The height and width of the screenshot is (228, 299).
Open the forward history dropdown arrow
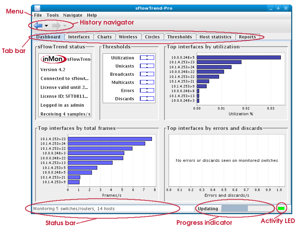coord(65,26)
